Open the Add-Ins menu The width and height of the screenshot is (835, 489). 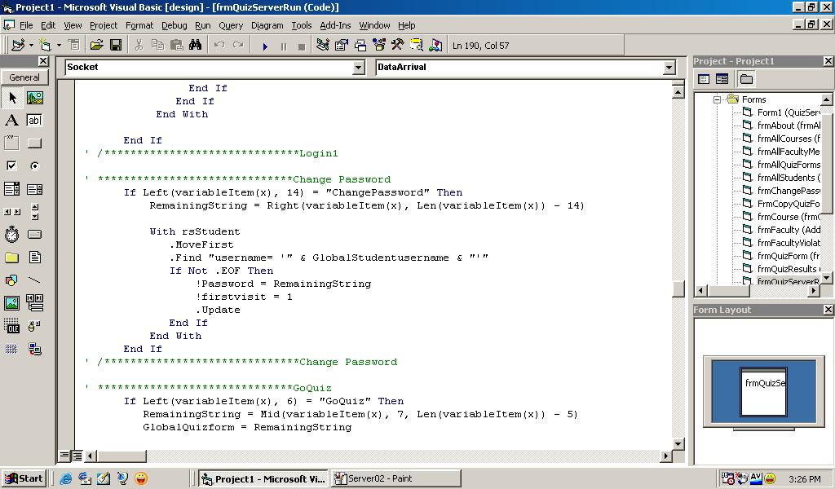pyautogui.click(x=335, y=25)
